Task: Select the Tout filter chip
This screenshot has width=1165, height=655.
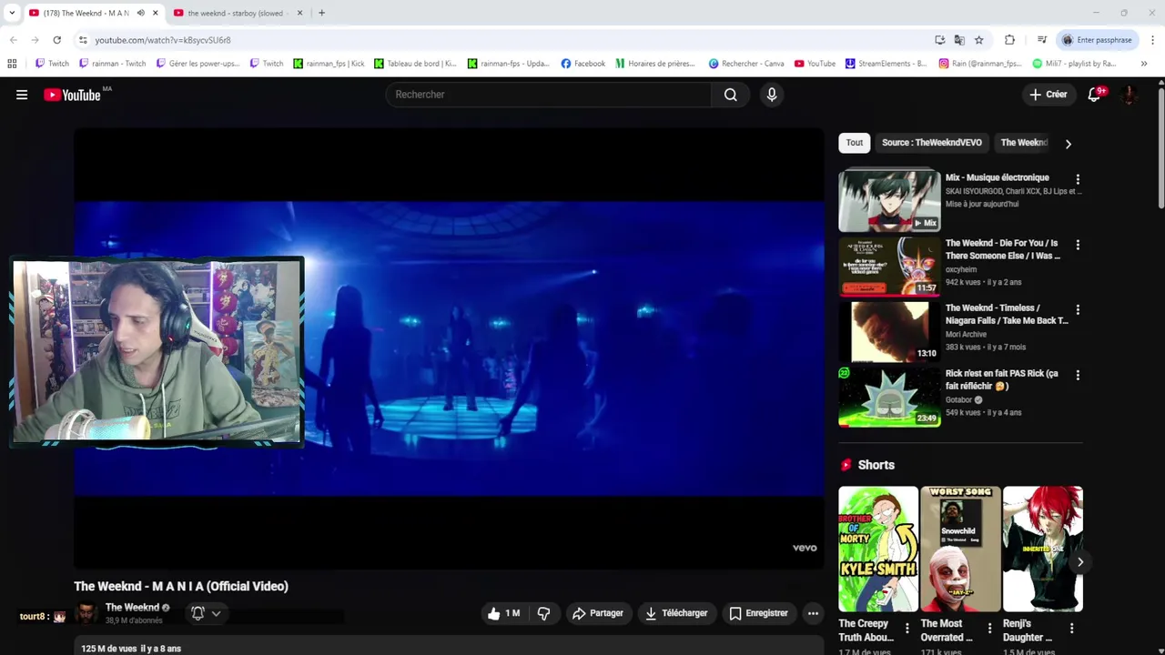Action: coord(854,143)
